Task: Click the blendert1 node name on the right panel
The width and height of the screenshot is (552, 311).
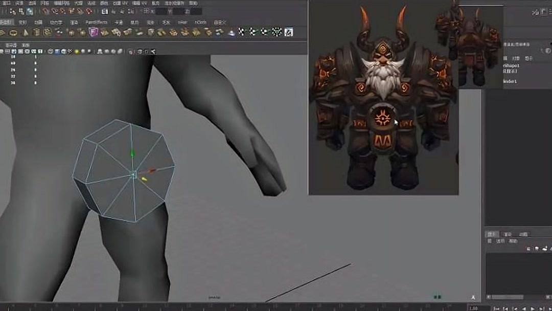Action: pyautogui.click(x=510, y=81)
